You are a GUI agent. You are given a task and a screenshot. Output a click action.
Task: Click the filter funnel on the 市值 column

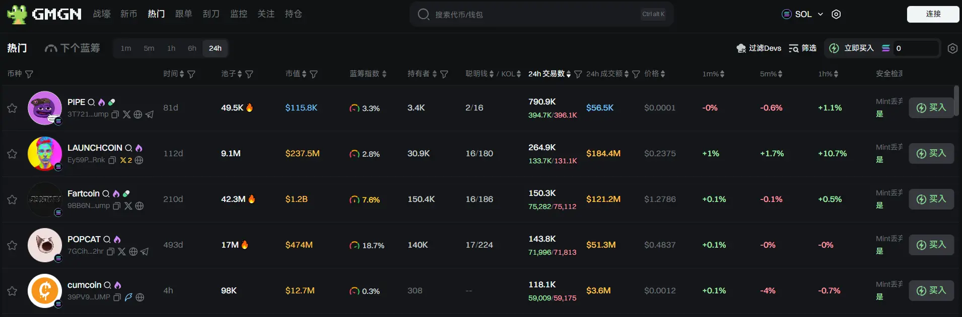[x=314, y=74]
